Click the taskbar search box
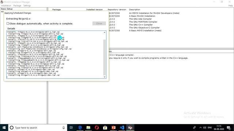The image size is (234, 131). (38, 128)
